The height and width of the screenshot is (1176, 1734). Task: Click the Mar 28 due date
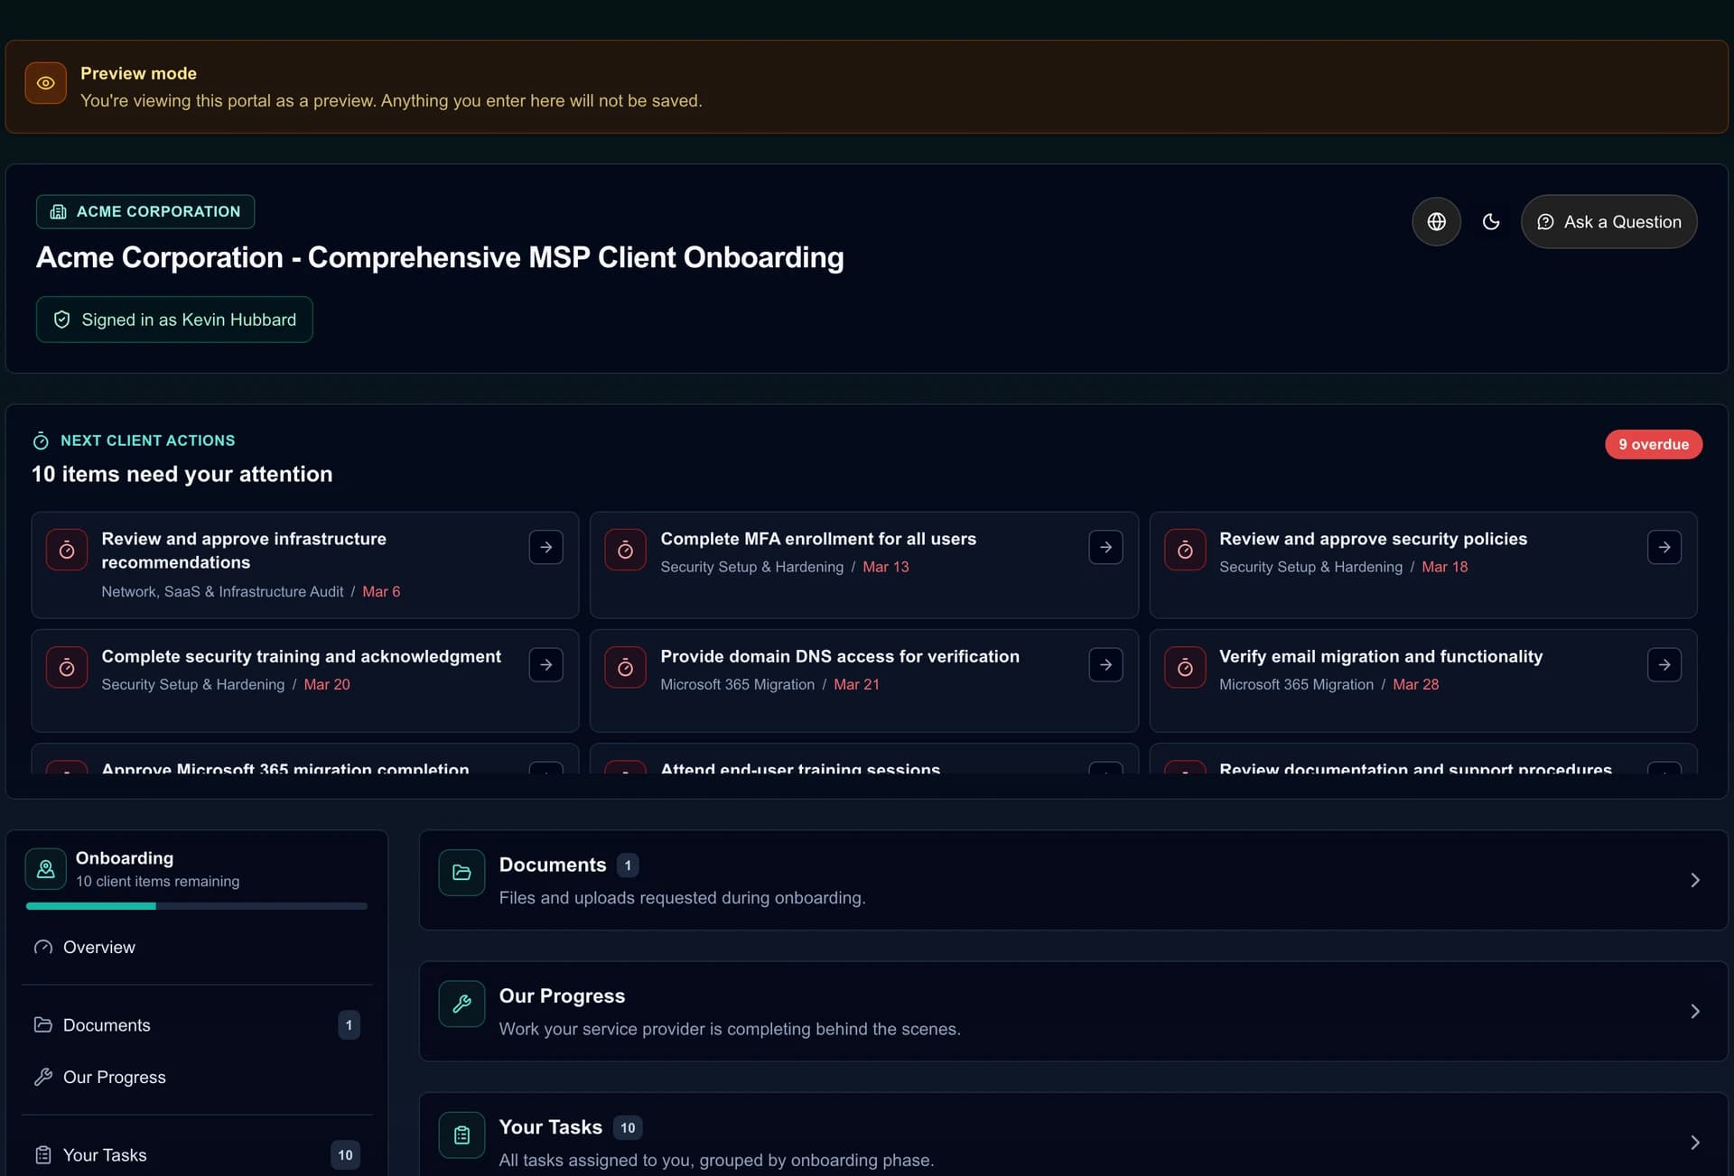coord(1415,684)
